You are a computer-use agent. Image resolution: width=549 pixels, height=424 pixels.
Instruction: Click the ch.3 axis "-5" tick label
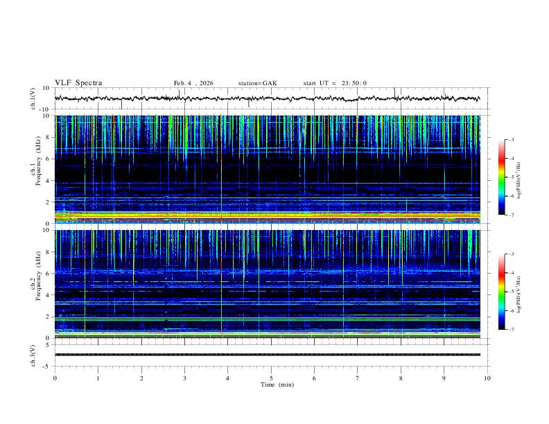point(46,366)
